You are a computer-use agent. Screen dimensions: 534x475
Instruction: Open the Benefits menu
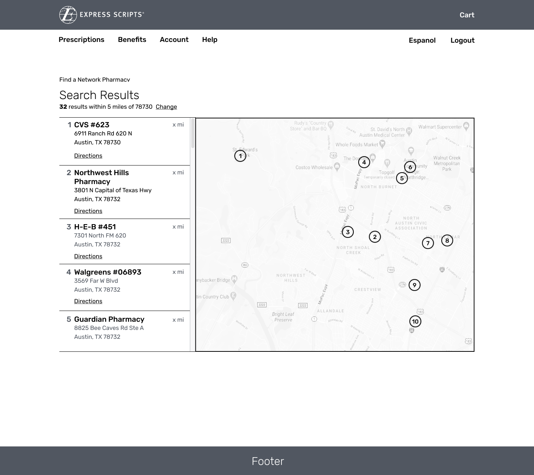pyautogui.click(x=132, y=40)
